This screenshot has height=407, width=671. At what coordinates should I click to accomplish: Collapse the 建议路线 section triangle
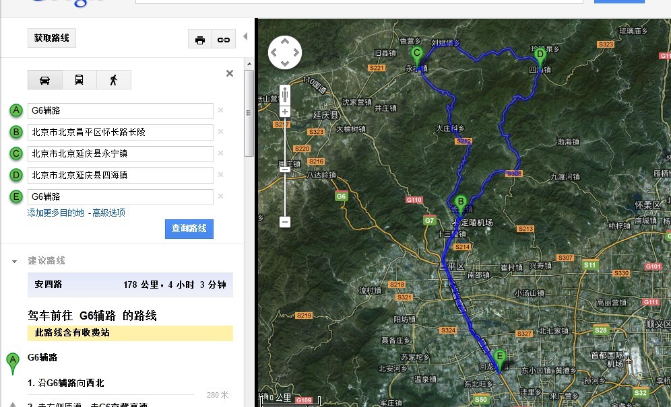point(15,260)
